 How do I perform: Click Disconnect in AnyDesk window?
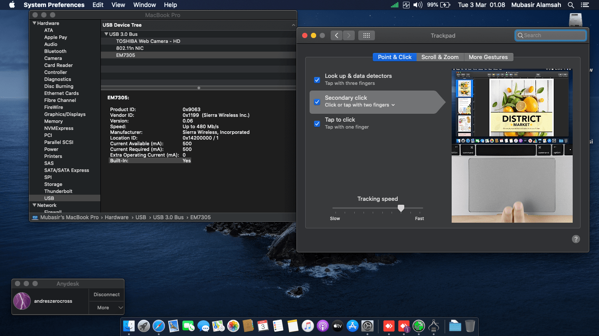coord(107,294)
